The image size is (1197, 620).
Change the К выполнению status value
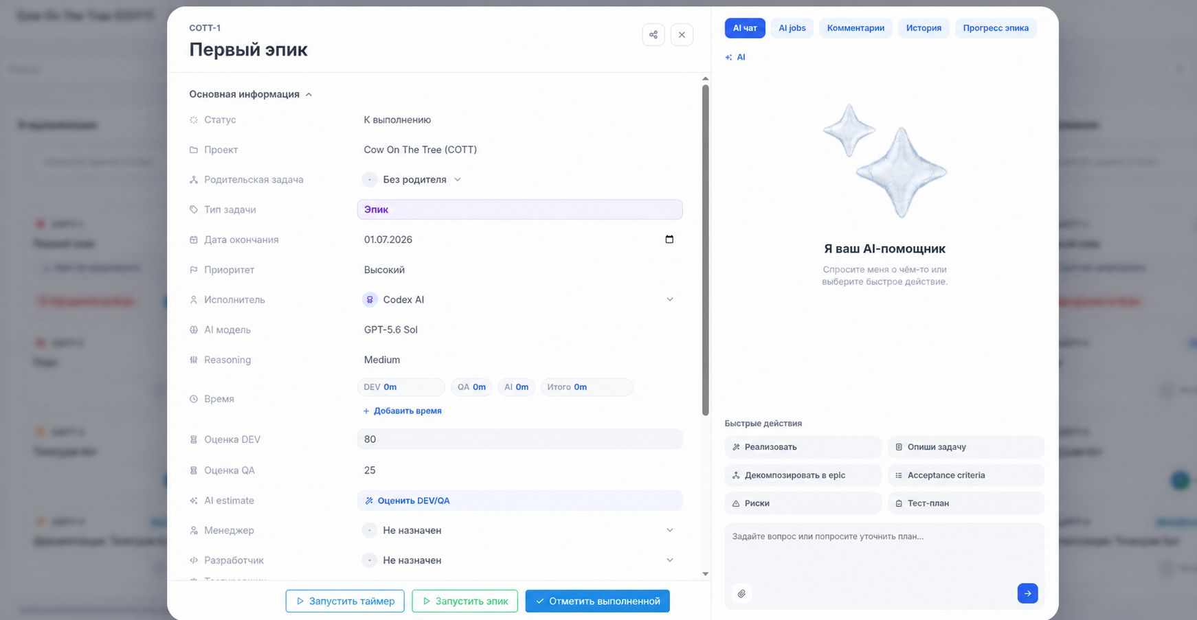[x=397, y=119]
